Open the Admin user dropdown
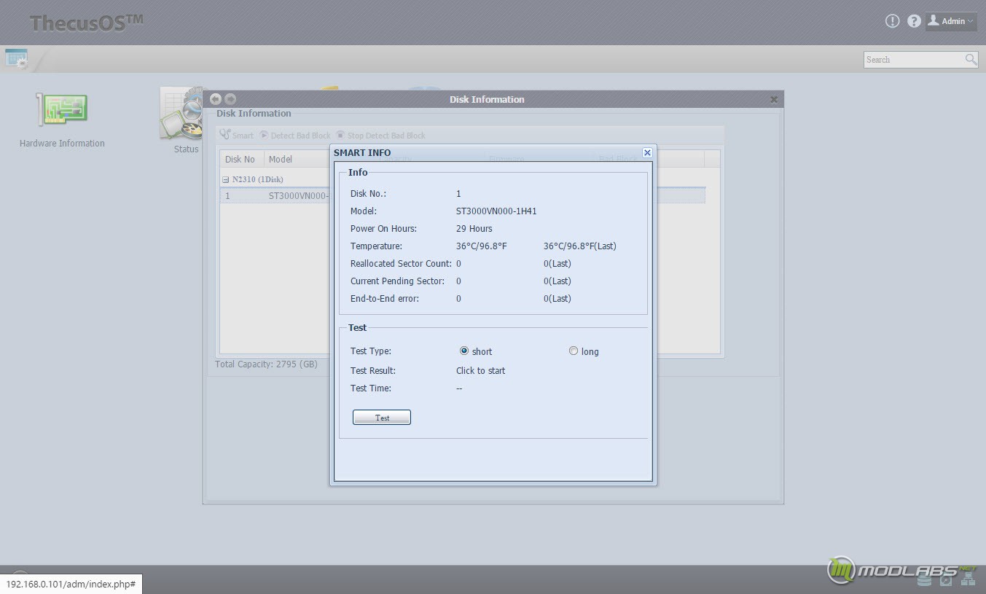Viewport: 986px width, 594px height. (951, 21)
